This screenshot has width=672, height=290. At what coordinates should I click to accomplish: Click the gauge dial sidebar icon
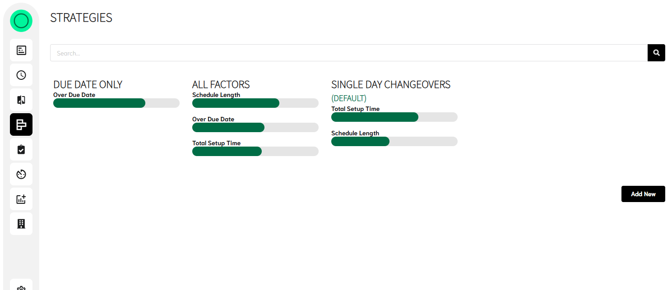click(21, 174)
